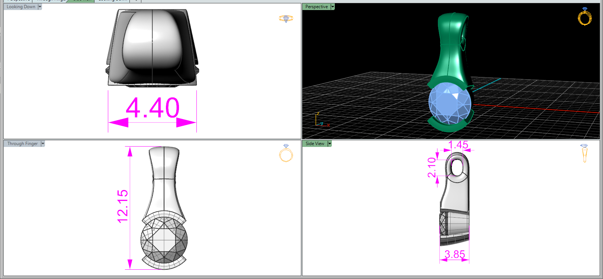The image size is (603, 279).
Task: Select the 4.40 width dimension
Action: [x=153, y=108]
